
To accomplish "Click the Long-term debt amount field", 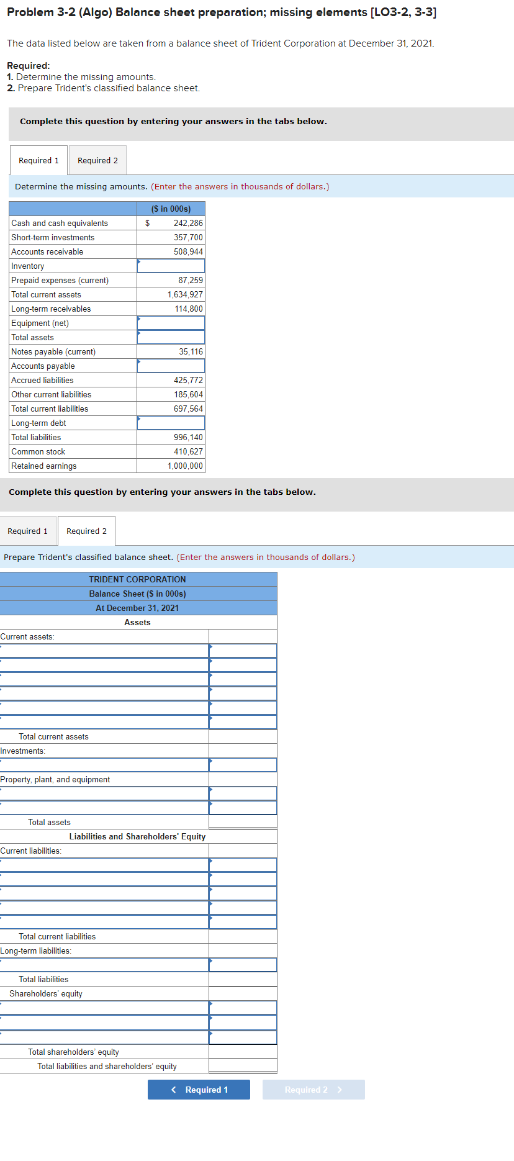I will click(171, 423).
